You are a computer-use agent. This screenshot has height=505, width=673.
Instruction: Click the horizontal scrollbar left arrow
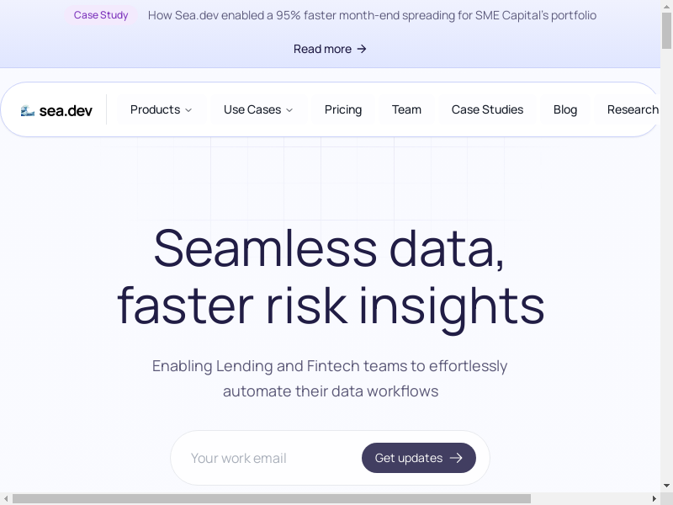[6, 498]
